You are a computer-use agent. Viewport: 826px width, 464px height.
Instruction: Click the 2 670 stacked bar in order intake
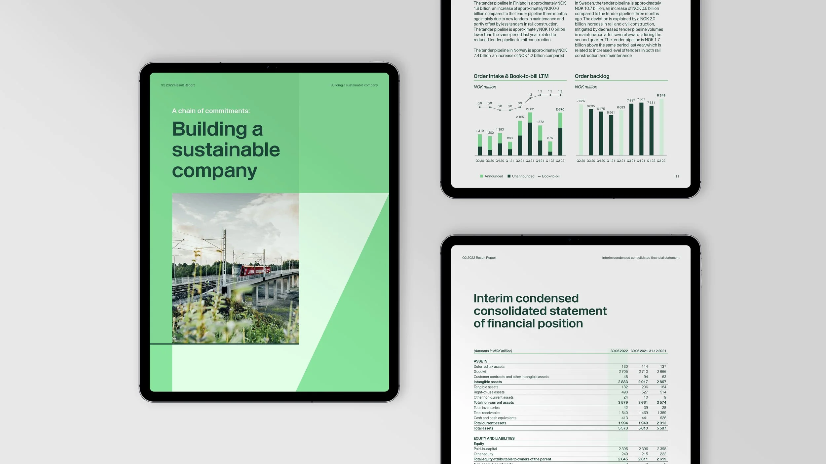coord(560,134)
